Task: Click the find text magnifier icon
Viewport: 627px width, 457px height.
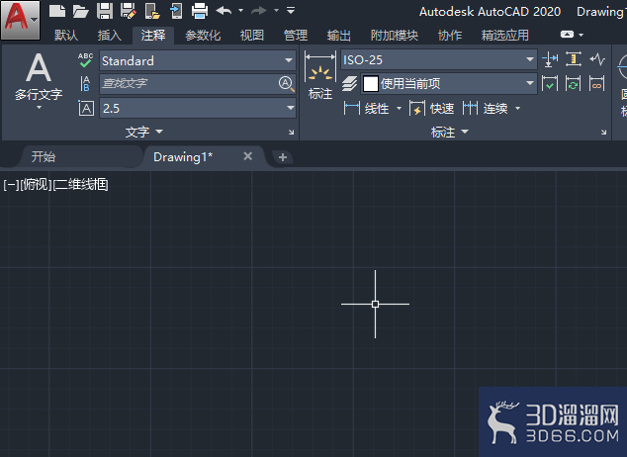Action: pos(287,84)
